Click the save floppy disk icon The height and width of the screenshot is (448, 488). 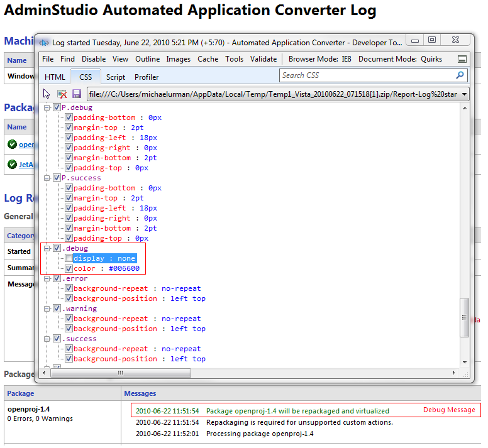click(77, 94)
